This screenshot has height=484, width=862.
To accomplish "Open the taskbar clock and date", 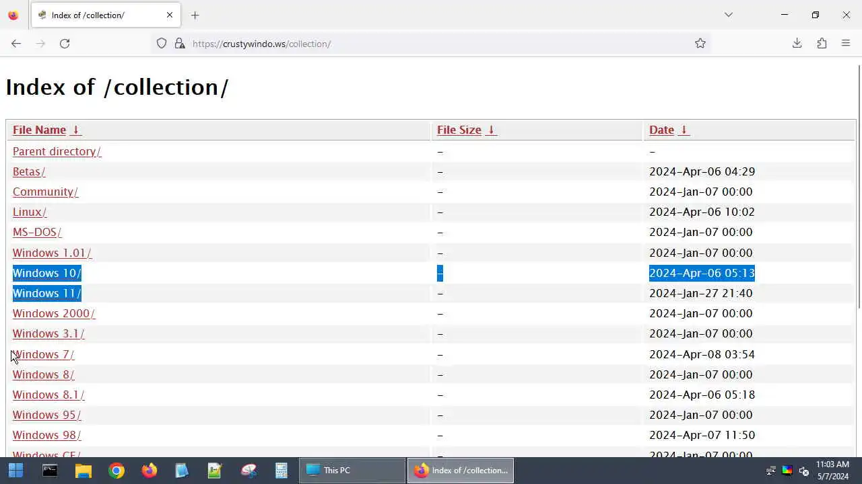I will pyautogui.click(x=832, y=471).
